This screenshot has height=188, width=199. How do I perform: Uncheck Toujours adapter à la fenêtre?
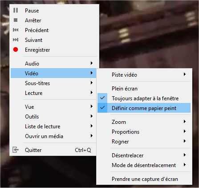[102, 98]
